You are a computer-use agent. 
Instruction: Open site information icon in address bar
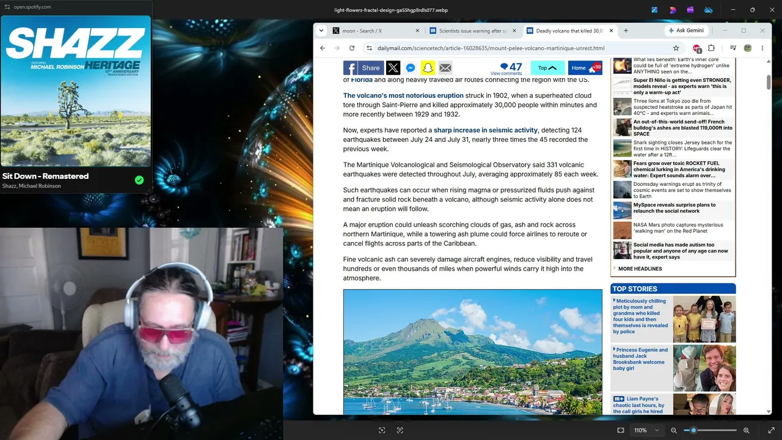coord(369,48)
